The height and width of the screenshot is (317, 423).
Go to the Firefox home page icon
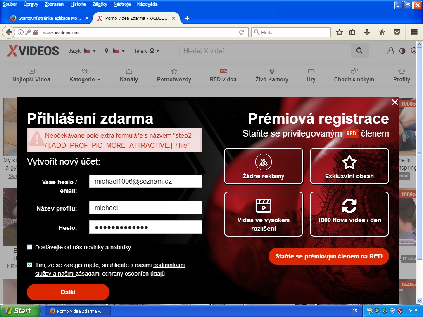382,32
